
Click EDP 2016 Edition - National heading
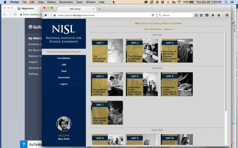[x=158, y=29]
